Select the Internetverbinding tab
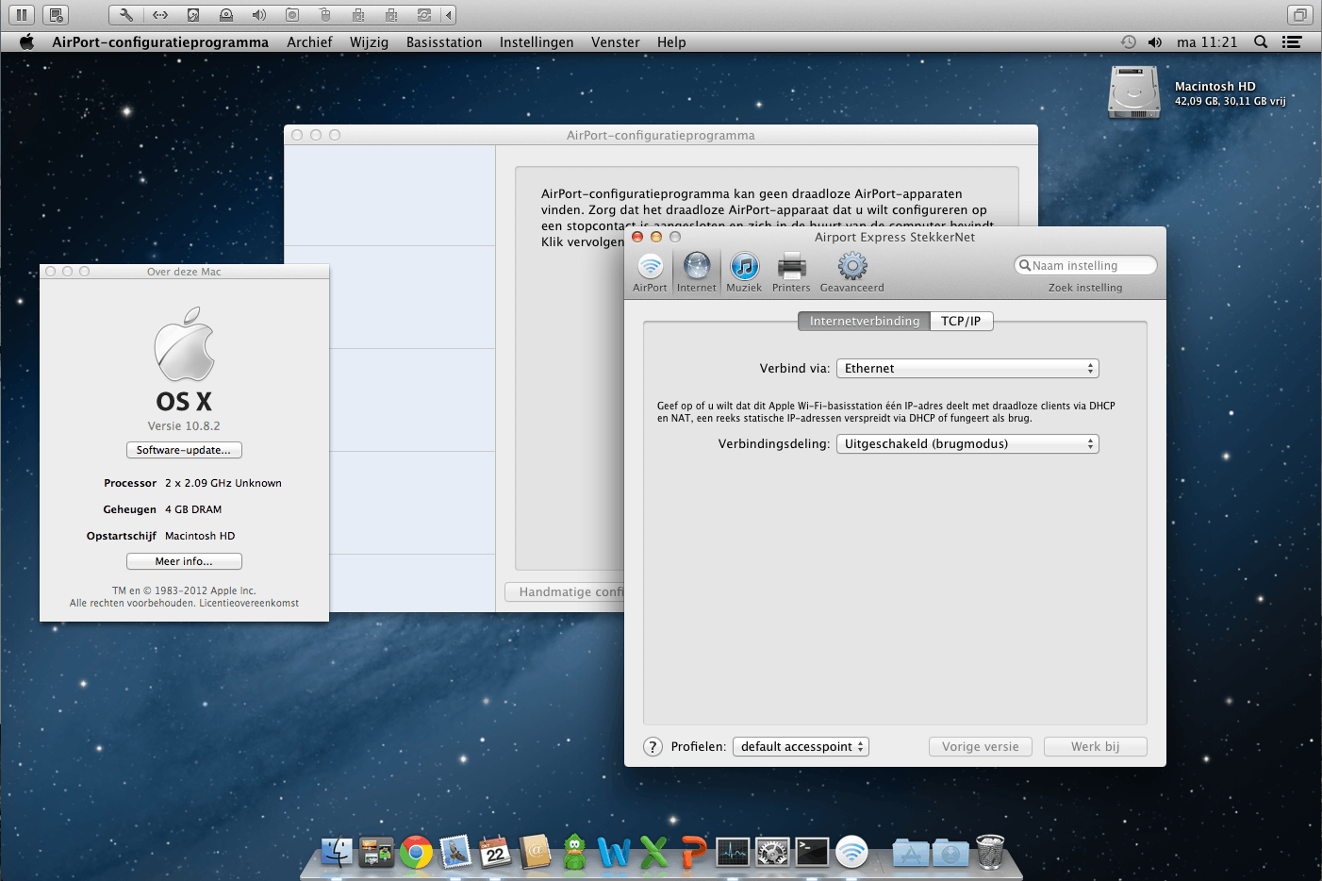Screen dimensions: 1322x881 pos(864,322)
